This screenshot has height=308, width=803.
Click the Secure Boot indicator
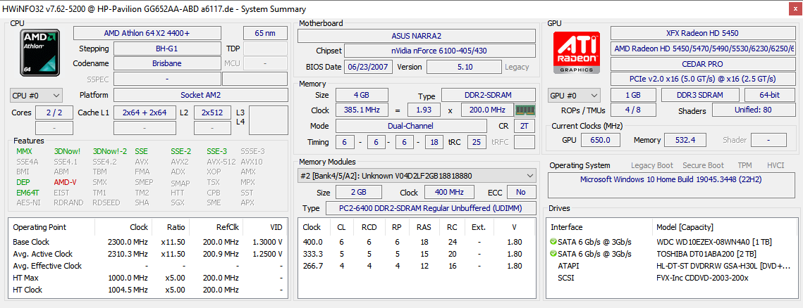click(703, 165)
